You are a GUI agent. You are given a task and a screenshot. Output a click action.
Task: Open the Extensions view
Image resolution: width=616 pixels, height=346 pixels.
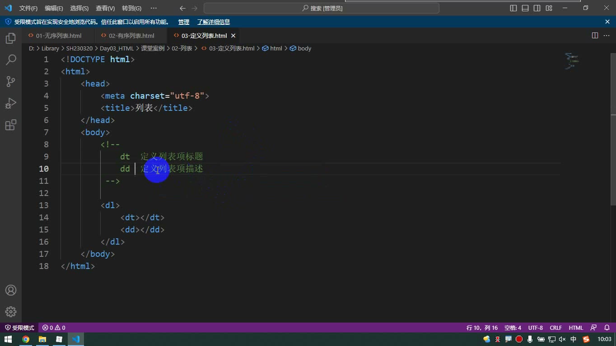tap(11, 125)
